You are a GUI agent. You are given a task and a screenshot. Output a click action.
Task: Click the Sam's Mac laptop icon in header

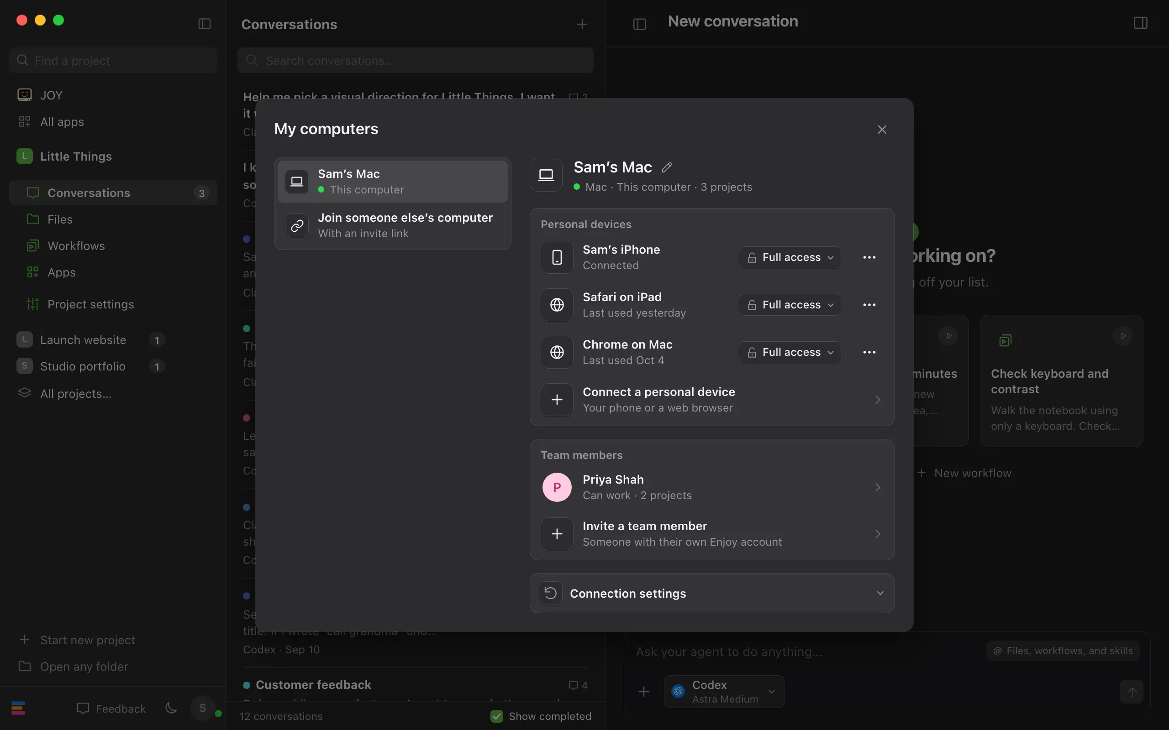click(x=546, y=175)
